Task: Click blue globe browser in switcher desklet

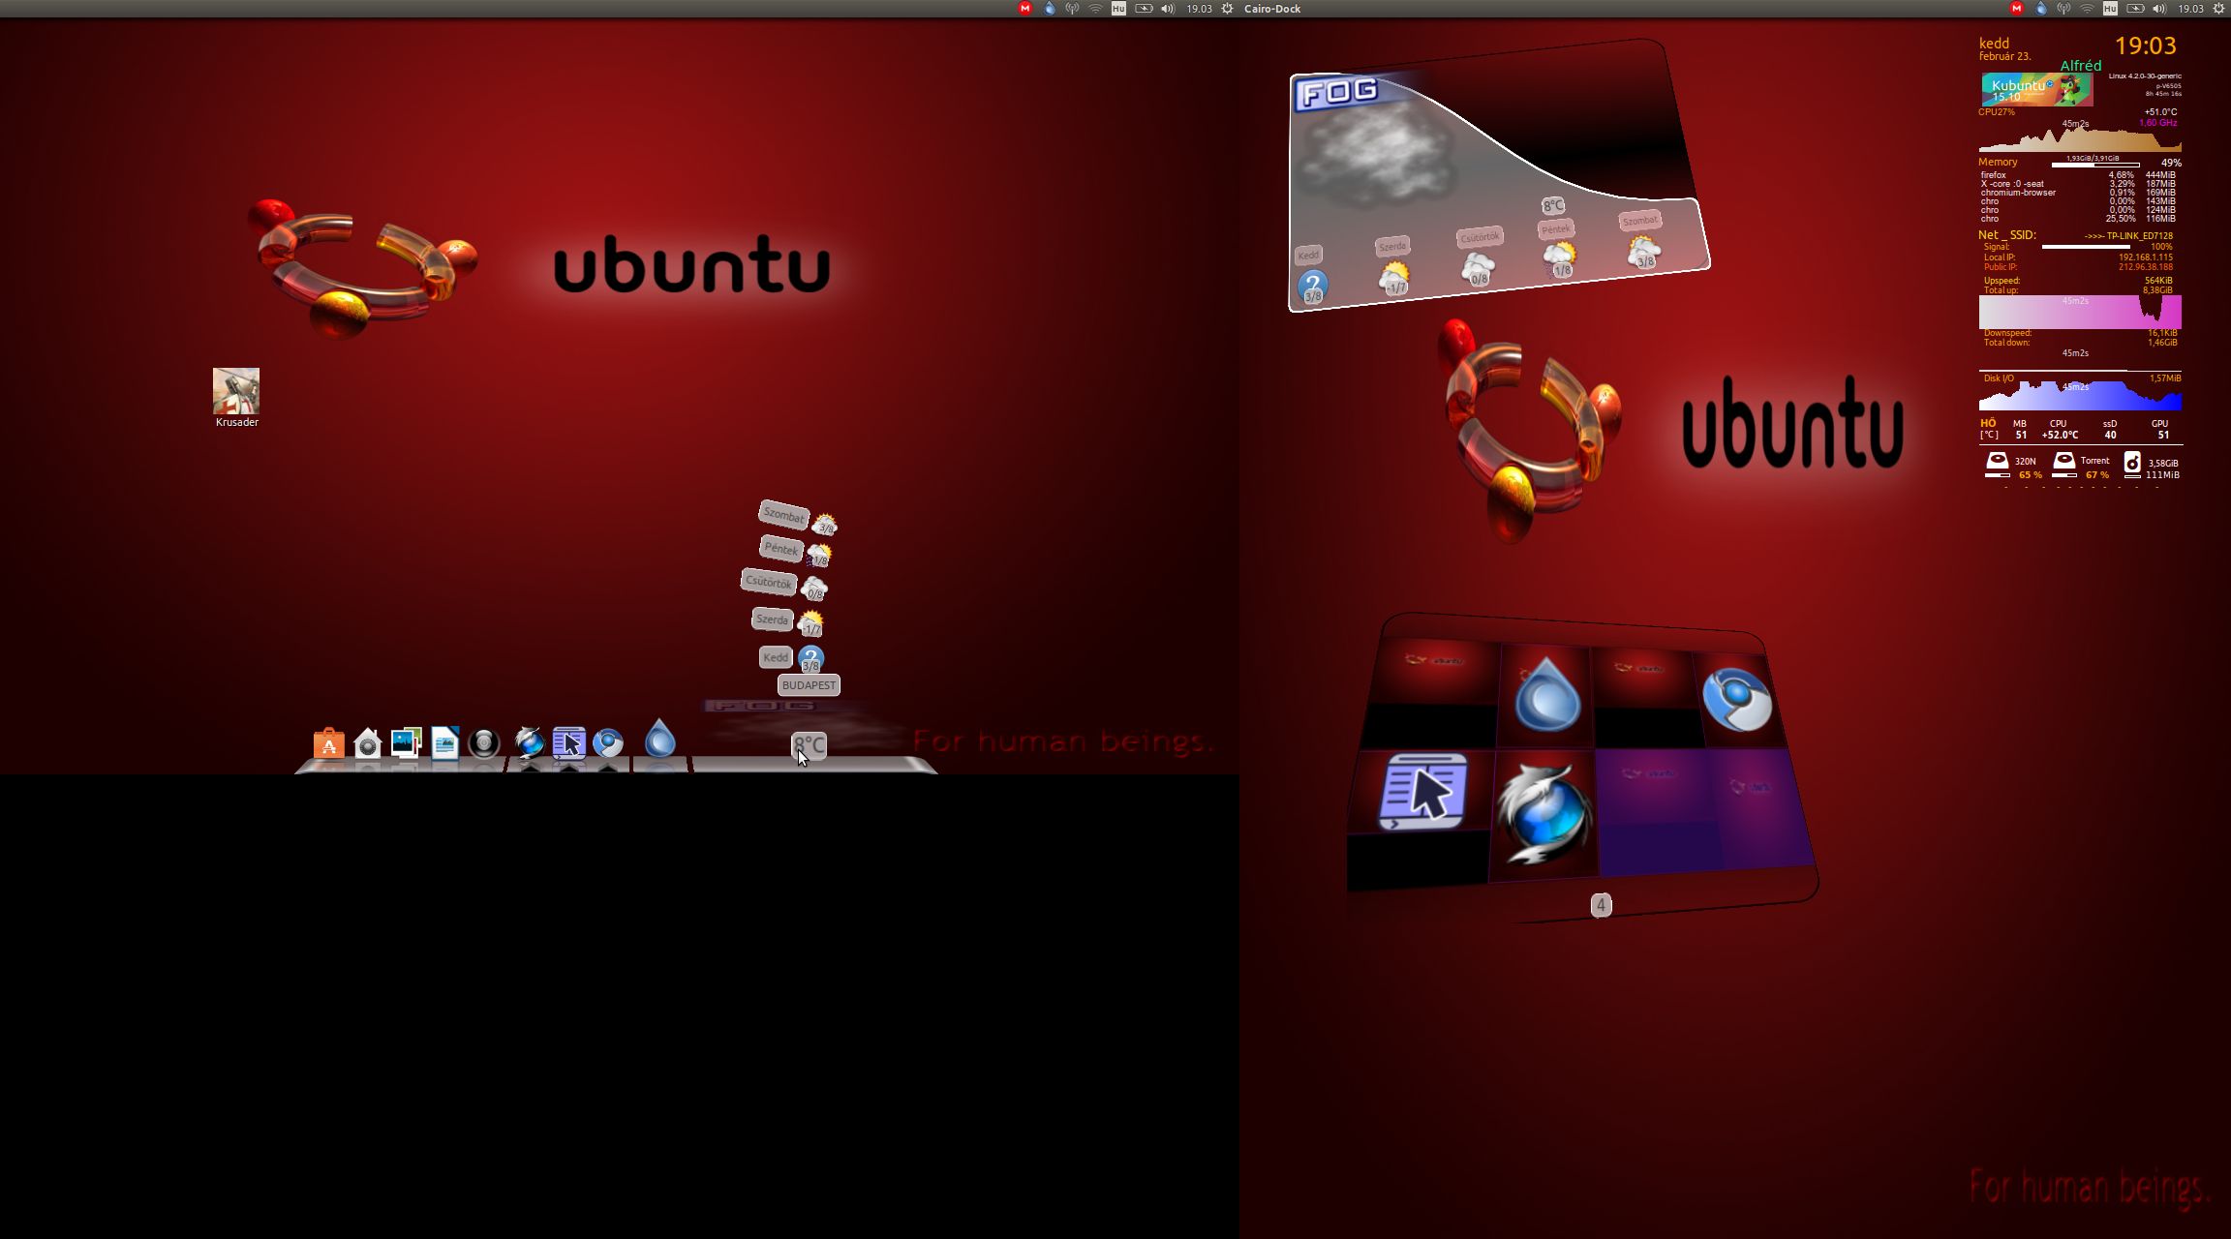Action: tap(1543, 813)
